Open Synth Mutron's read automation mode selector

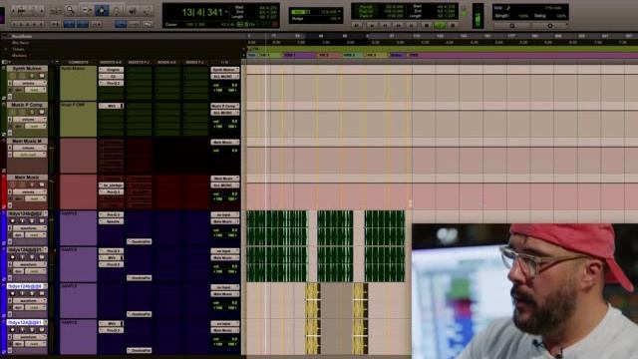(36, 90)
